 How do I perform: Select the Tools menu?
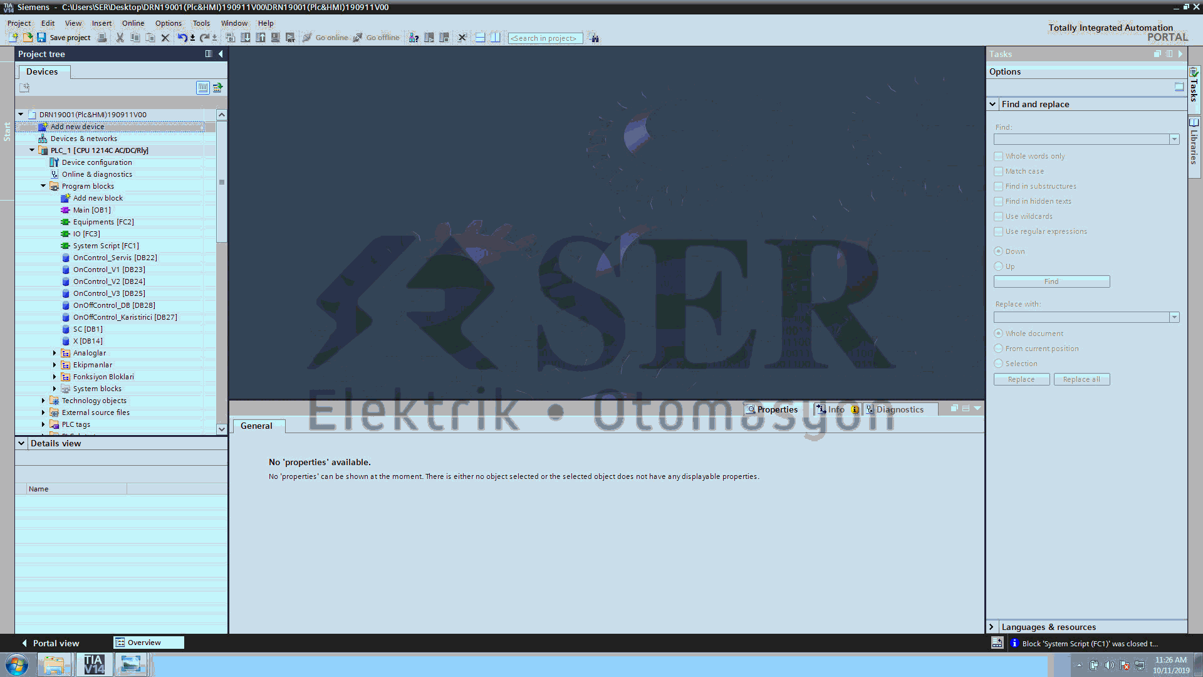pyautogui.click(x=200, y=23)
